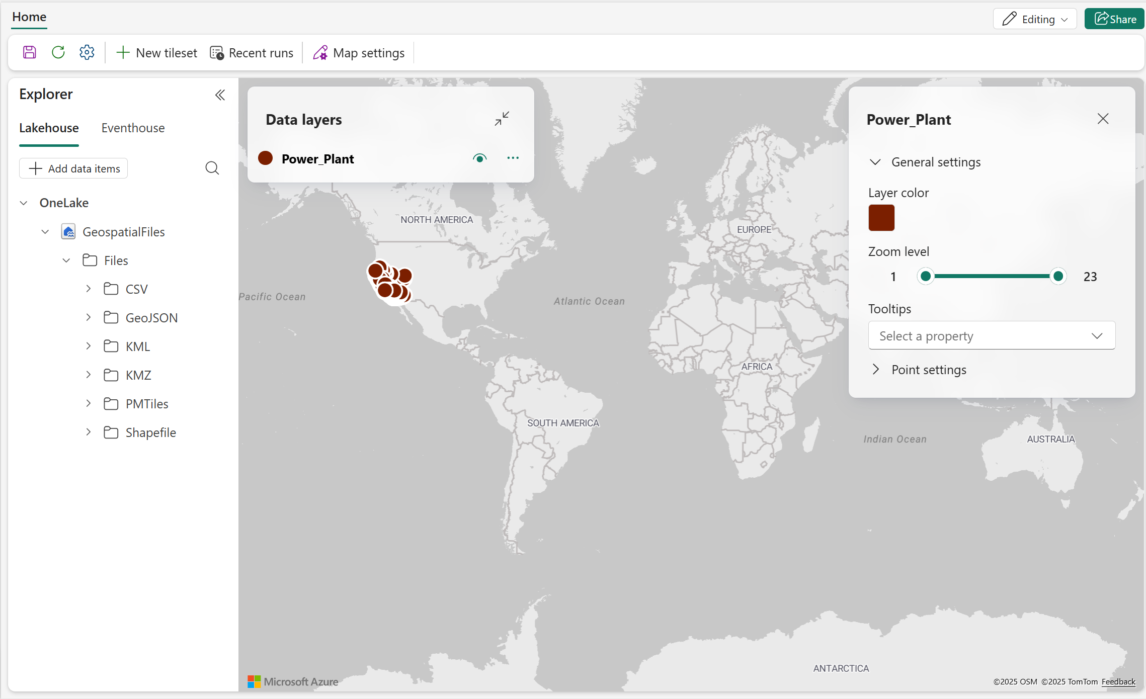Click the Share button

coord(1114,19)
